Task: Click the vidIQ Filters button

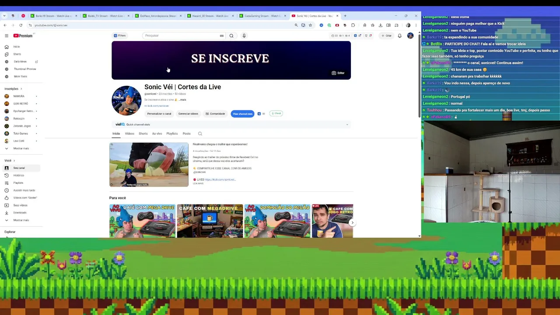Action: point(119,35)
